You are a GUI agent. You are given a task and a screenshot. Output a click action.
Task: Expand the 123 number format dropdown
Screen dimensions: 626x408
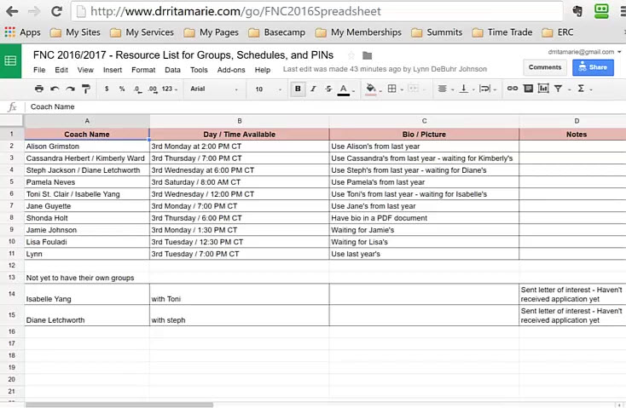(x=169, y=89)
